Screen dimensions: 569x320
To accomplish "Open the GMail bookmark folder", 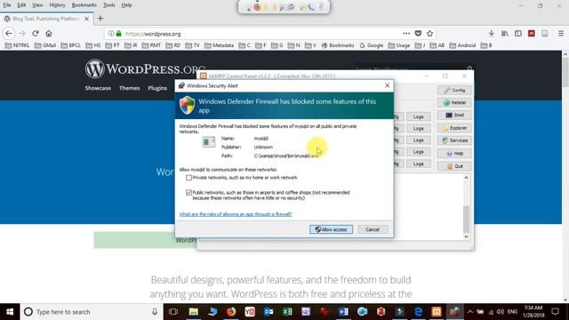I will pos(45,45).
